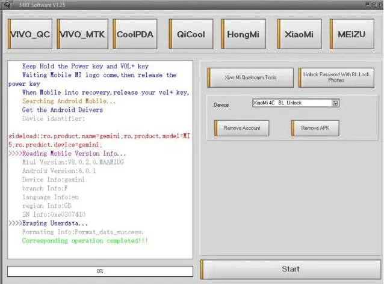Click the 'Device identifier:' log line

point(54,118)
